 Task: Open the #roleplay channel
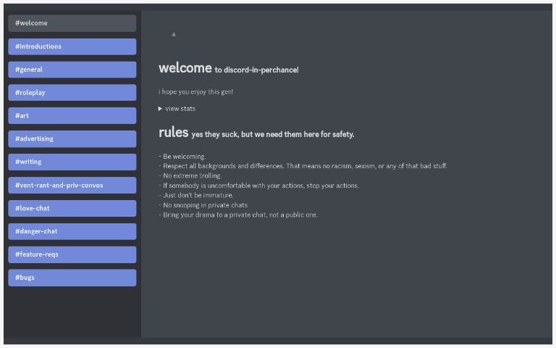(x=72, y=93)
